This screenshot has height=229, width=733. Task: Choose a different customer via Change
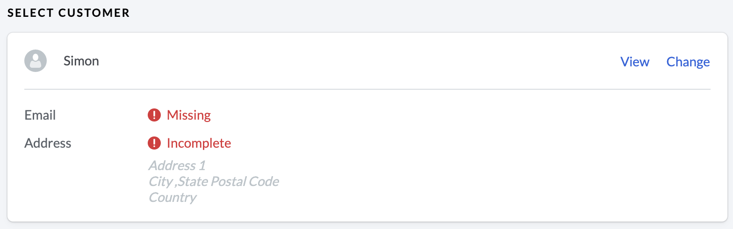click(x=688, y=62)
